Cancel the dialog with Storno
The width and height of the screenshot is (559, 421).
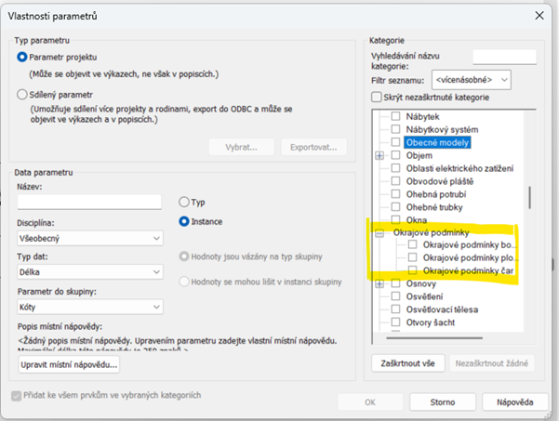pos(443,401)
